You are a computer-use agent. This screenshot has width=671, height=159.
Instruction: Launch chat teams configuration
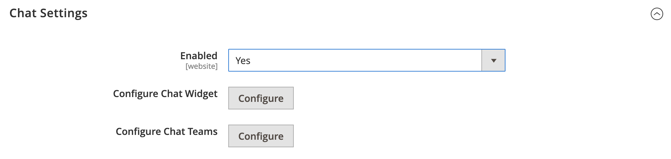(x=261, y=136)
